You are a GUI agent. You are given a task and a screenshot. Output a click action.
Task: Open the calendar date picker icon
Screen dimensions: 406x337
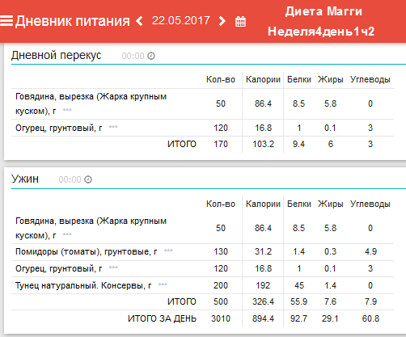coord(240,21)
